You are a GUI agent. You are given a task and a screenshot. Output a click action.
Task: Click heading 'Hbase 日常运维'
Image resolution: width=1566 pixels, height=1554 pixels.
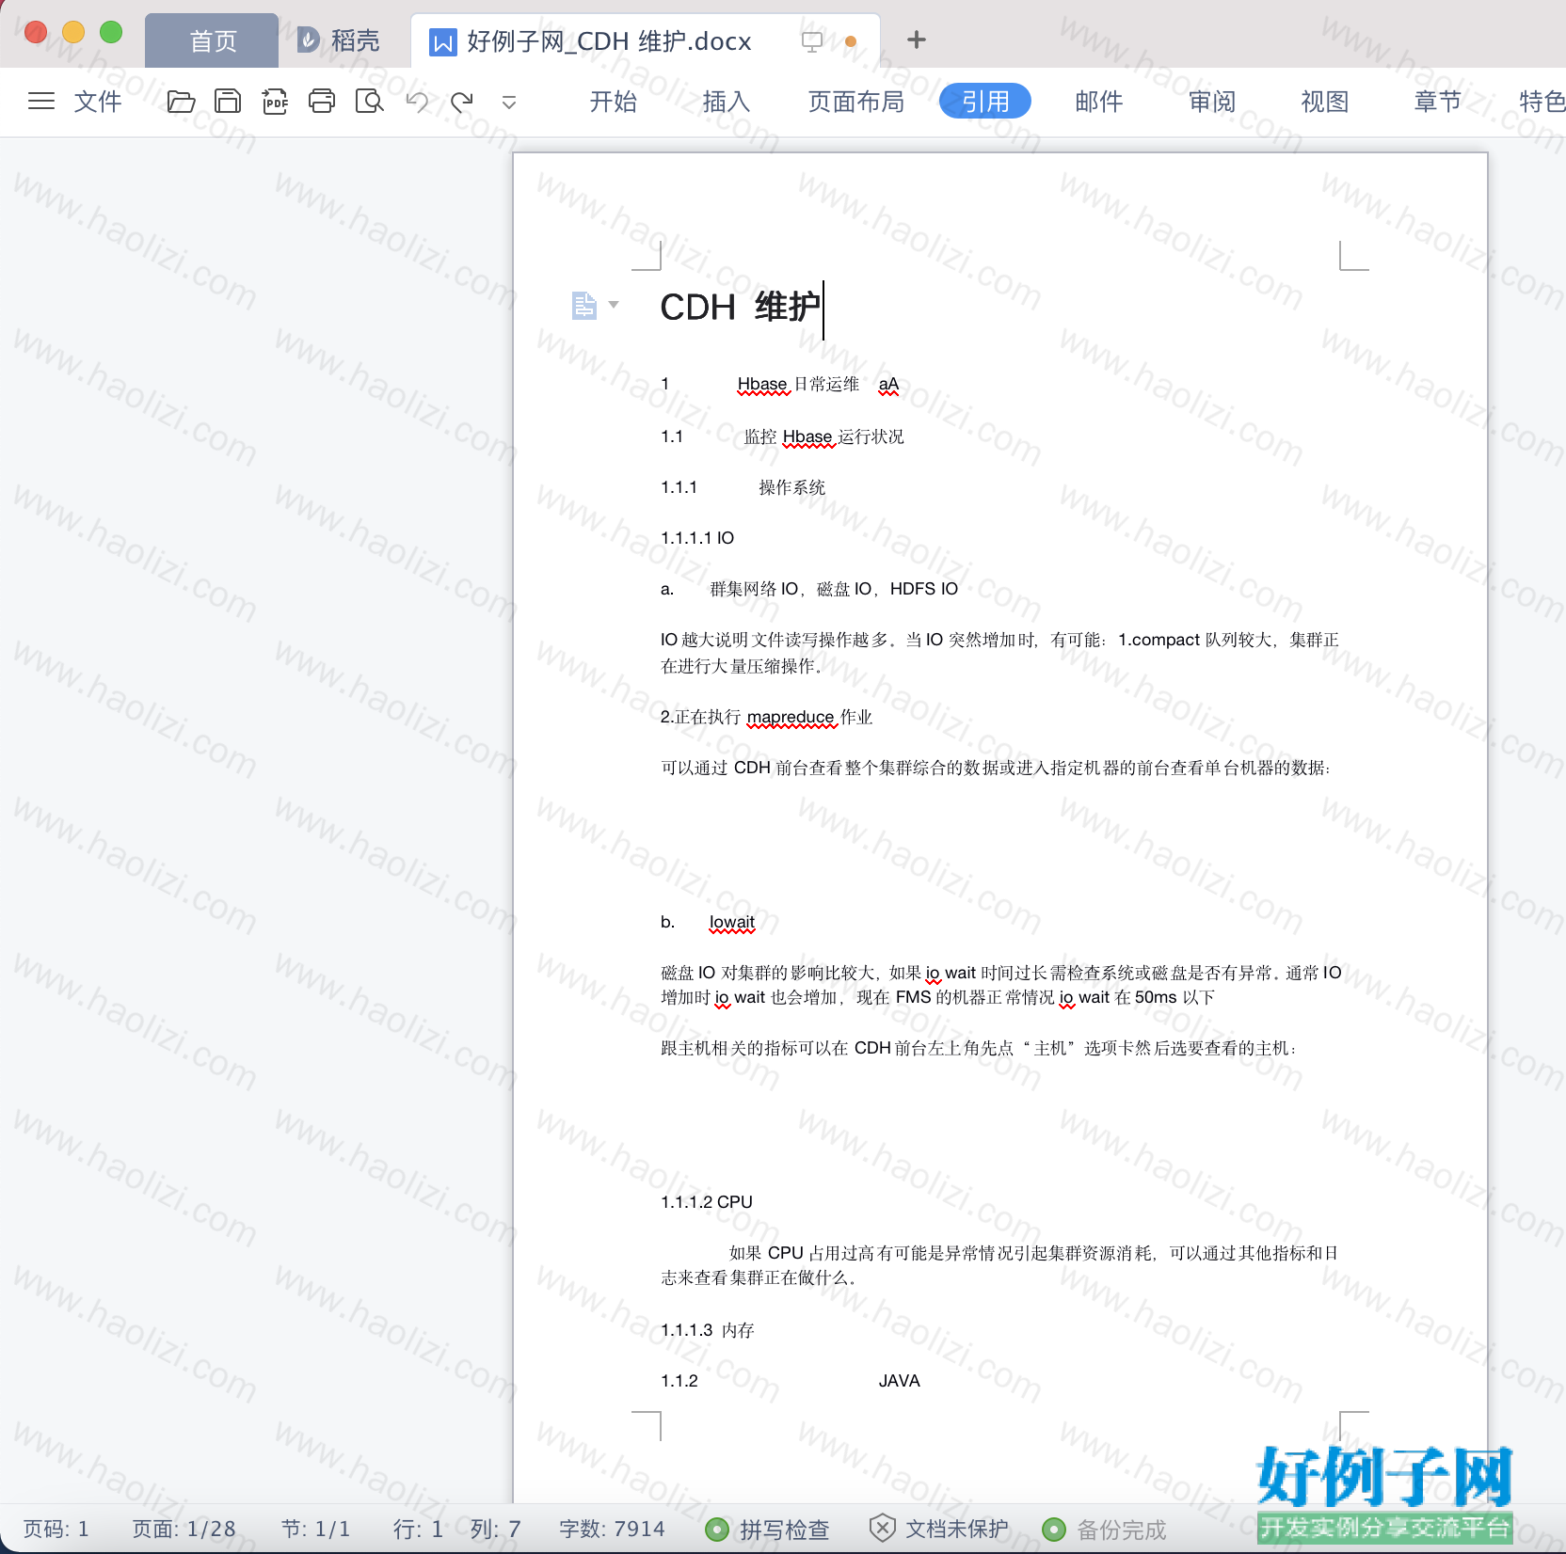click(798, 384)
